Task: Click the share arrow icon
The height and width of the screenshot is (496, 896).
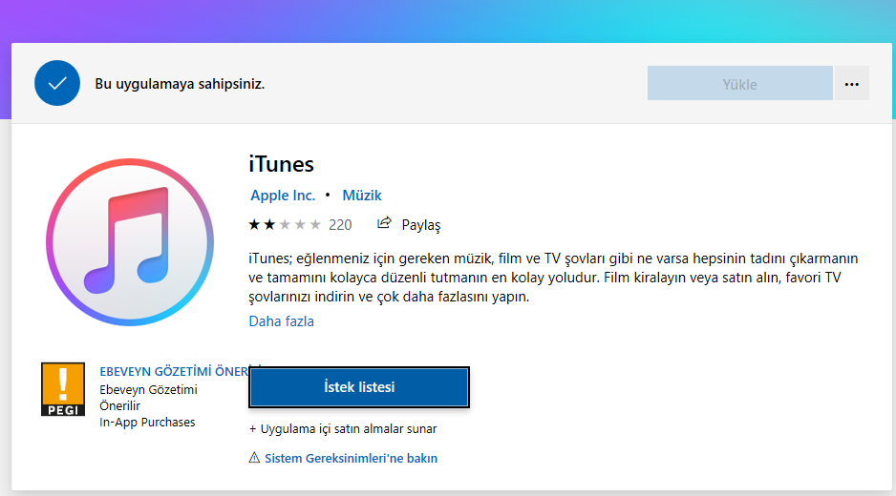Action: coord(384,224)
